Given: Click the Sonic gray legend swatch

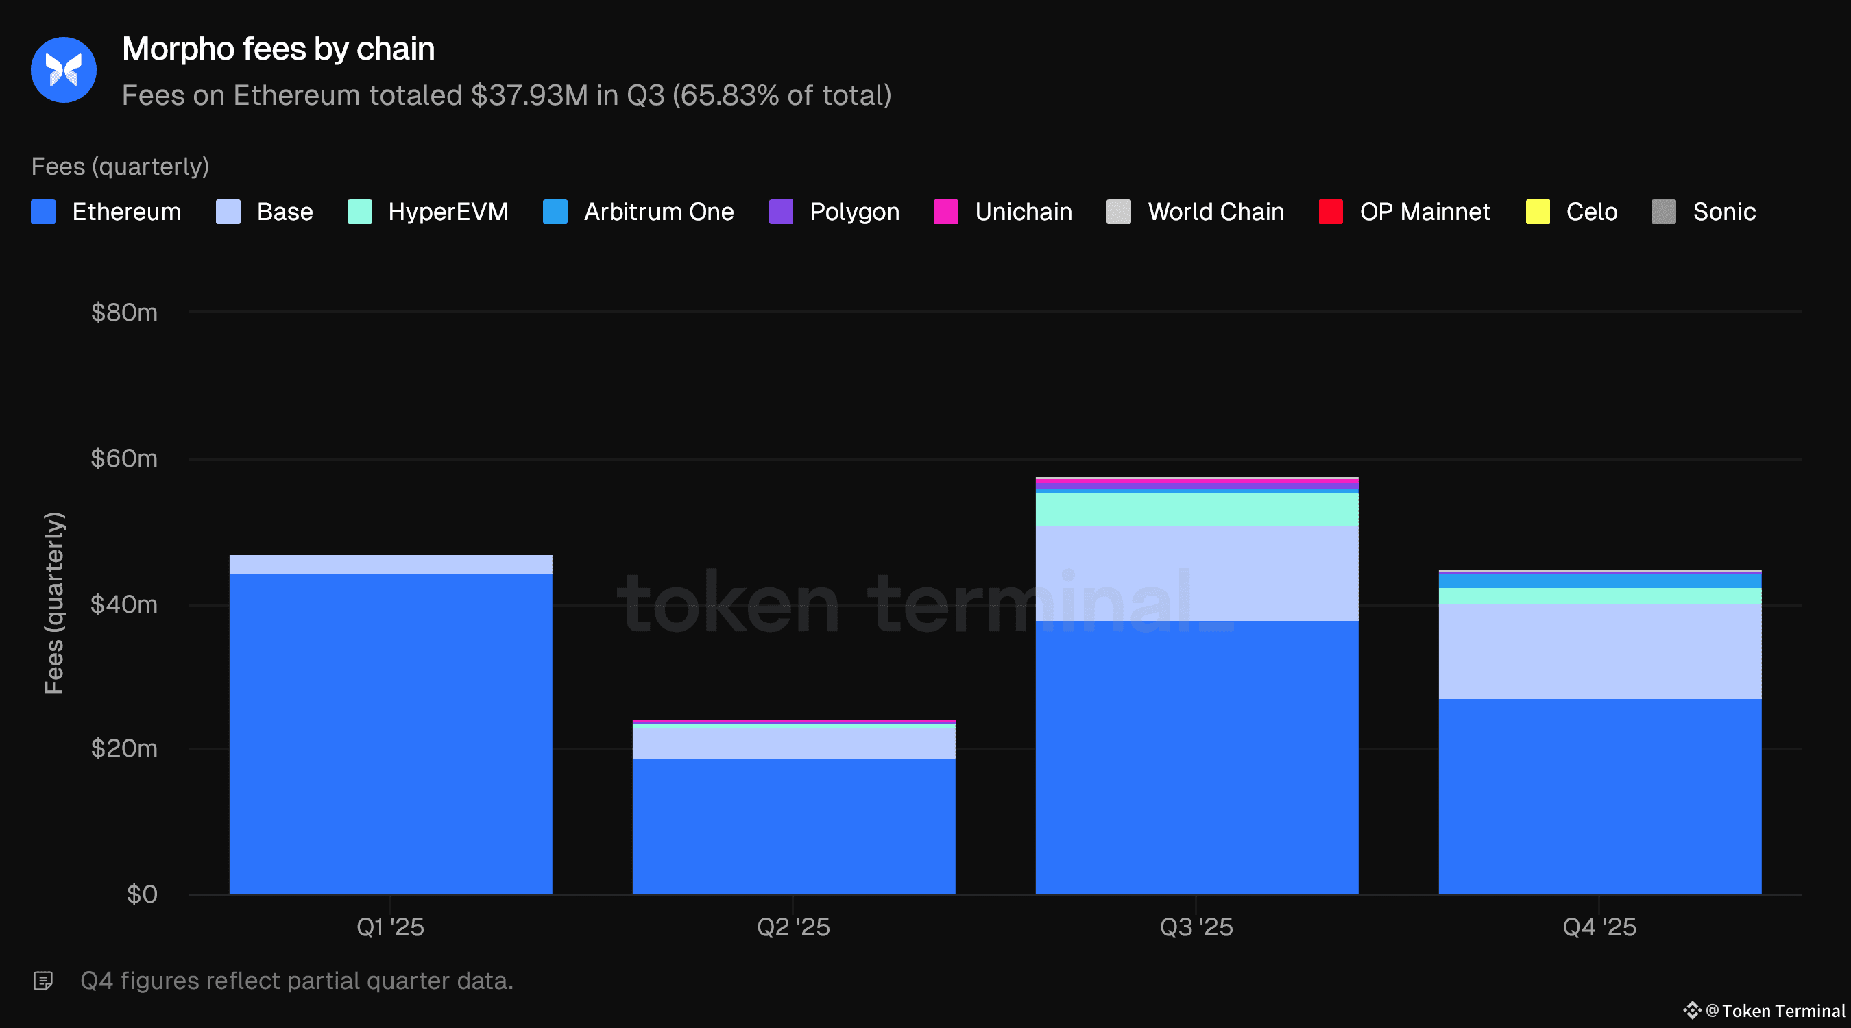Looking at the screenshot, I should 1663,212.
